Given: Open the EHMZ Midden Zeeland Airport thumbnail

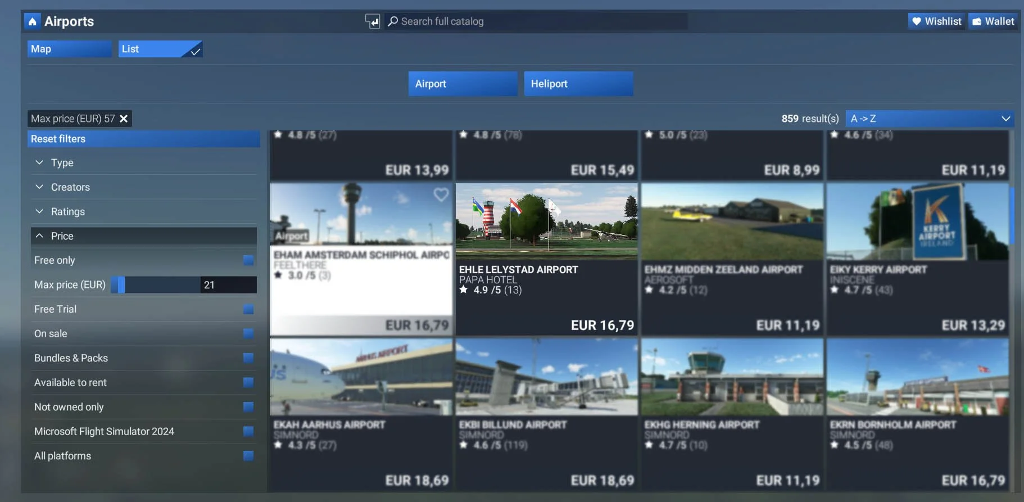Looking at the screenshot, I should coord(732,221).
